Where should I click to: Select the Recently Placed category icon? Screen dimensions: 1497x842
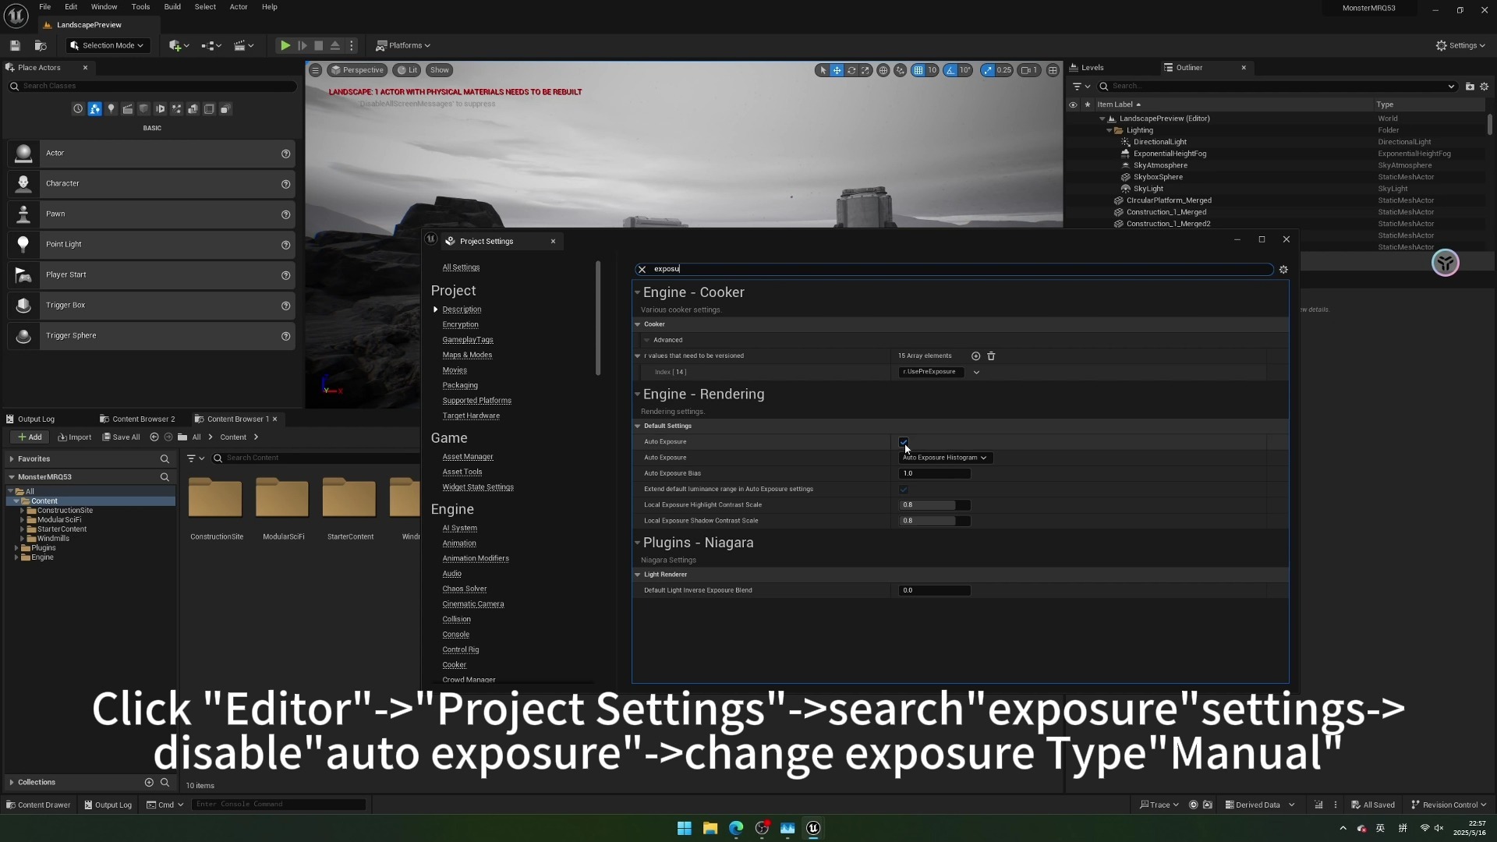coord(78,109)
